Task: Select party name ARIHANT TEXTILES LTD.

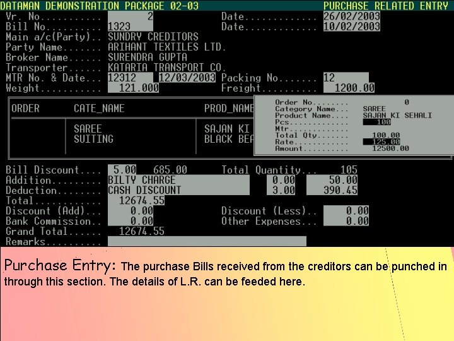Action: [165, 47]
